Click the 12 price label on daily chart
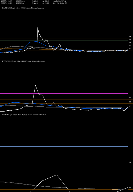This screenshot has width=133, height=192. pos(130,46)
